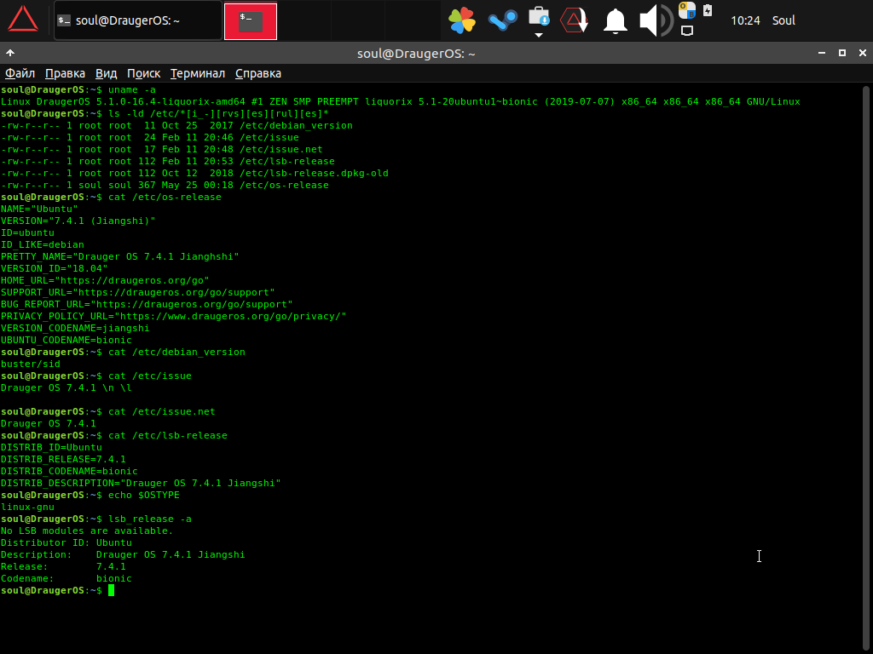
Task: Click the 'cat /etc/issue.net' command
Action: (162, 411)
